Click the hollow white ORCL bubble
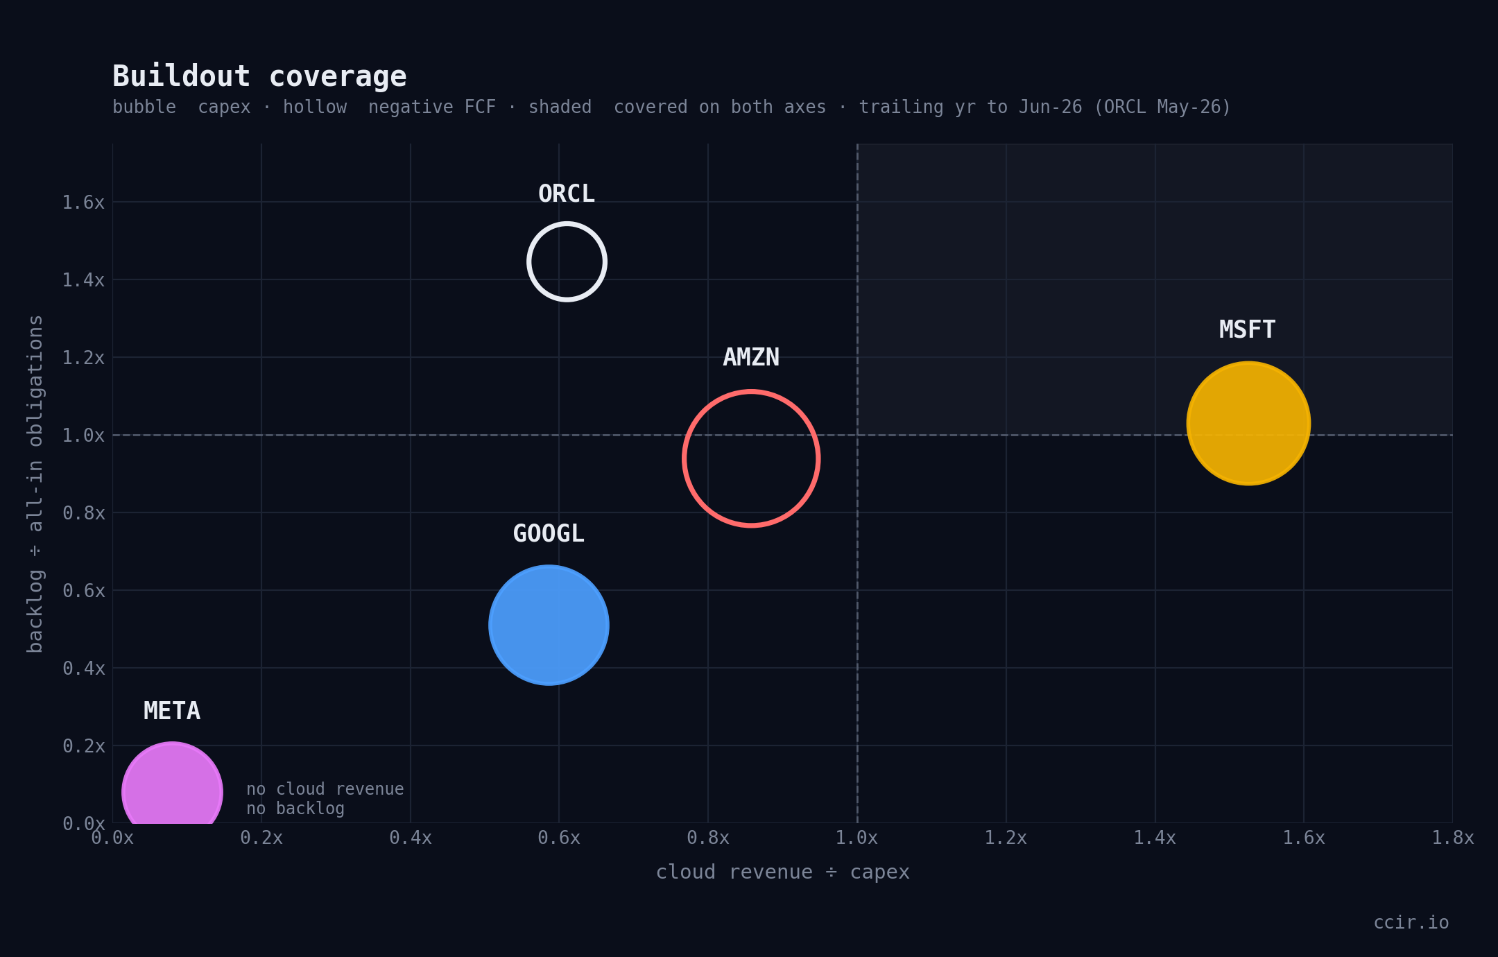This screenshot has width=1498, height=957. tap(567, 261)
